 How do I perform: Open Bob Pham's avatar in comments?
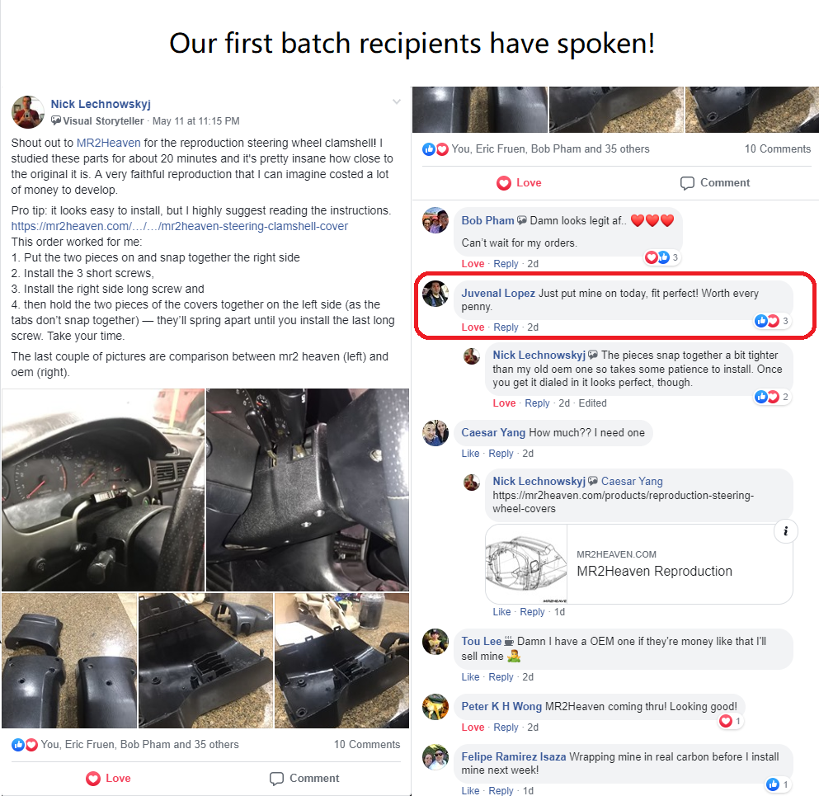[x=435, y=220]
